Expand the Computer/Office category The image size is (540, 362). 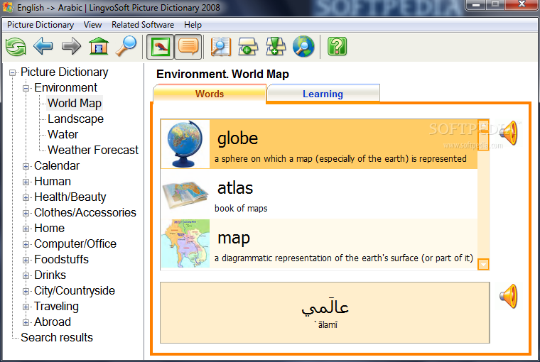point(26,245)
